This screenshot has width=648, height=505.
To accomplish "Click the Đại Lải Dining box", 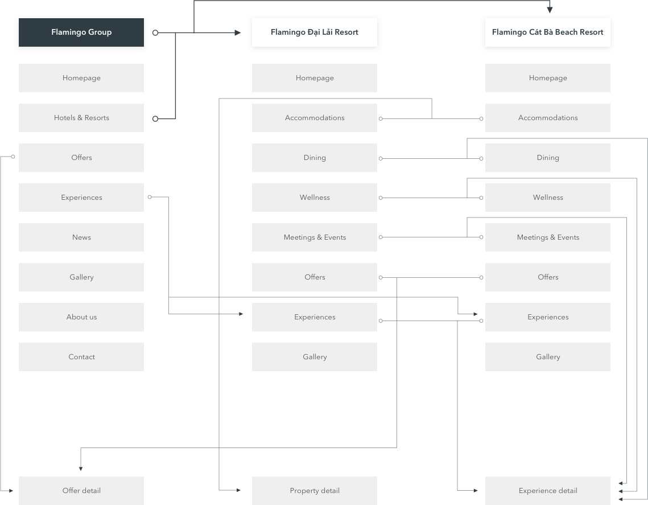I will (315, 158).
